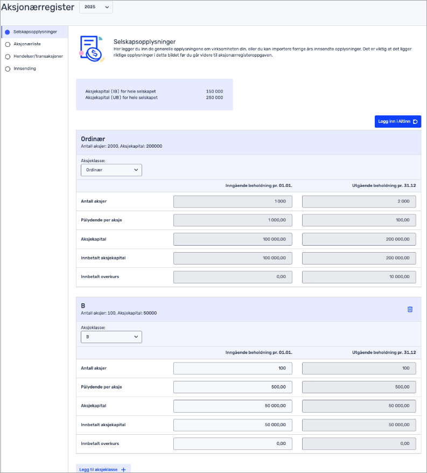Focus B class Aksjekapital opening balance field

(x=233, y=406)
